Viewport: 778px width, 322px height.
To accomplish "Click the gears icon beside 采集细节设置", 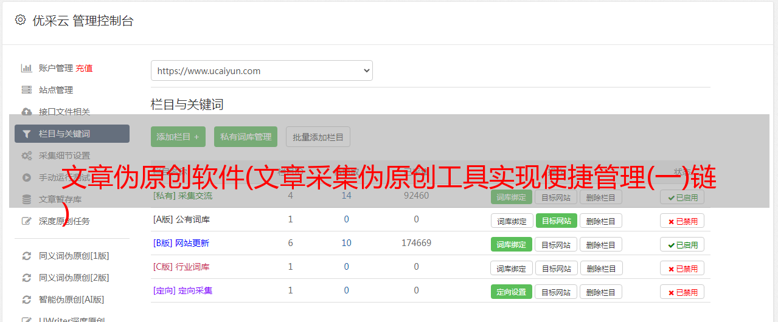I will [x=27, y=156].
